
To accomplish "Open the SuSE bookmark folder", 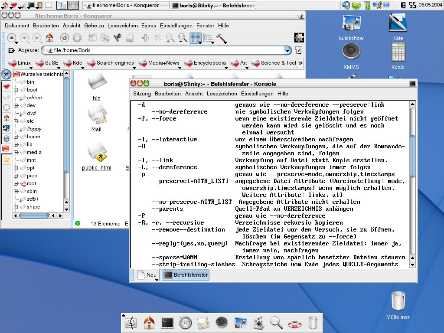I will (48, 63).
